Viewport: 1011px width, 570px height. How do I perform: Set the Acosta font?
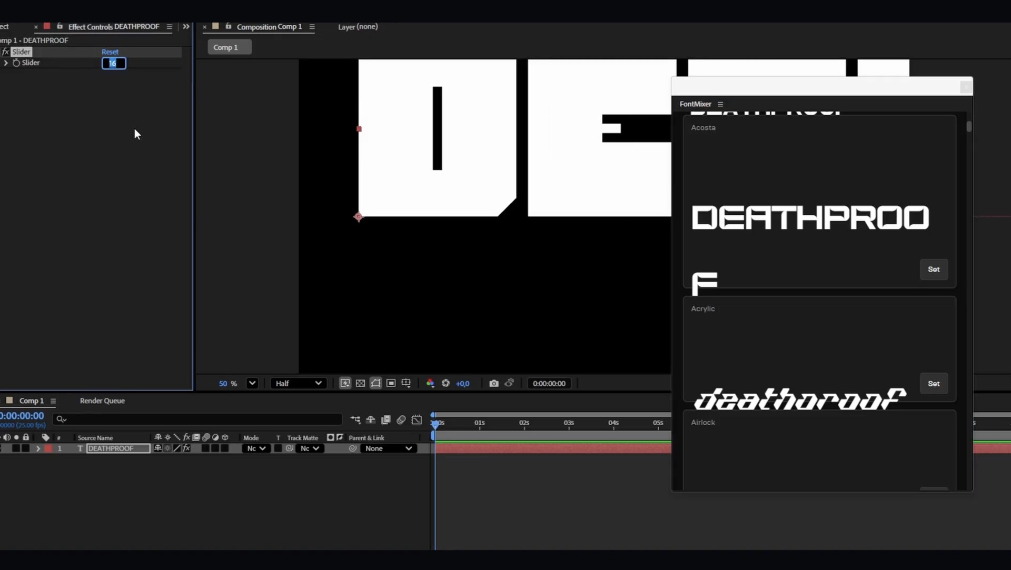click(x=933, y=269)
